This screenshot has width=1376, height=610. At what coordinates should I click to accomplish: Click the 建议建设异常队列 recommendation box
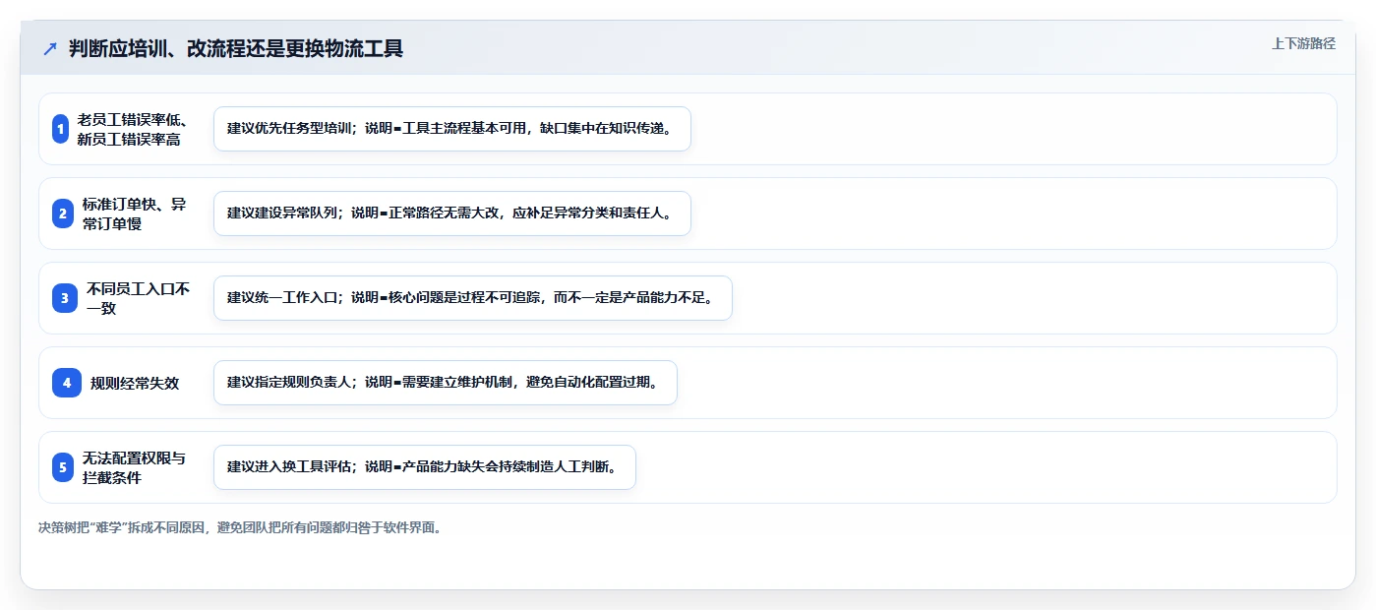coord(452,213)
